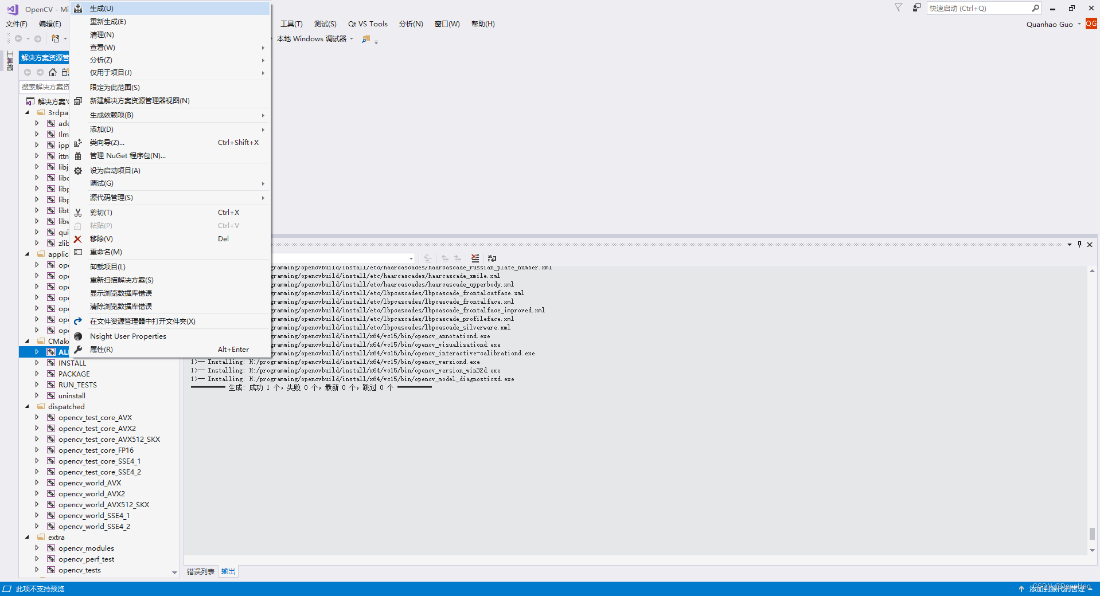Open the 分析(N) menu in menu bar
Screen dimensions: 1100x596
tap(411, 24)
